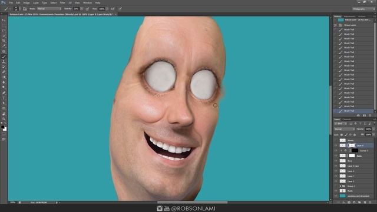The height and width of the screenshot is (212, 377).
Task: Create new snapshot in History panel
Action: (x=364, y=115)
